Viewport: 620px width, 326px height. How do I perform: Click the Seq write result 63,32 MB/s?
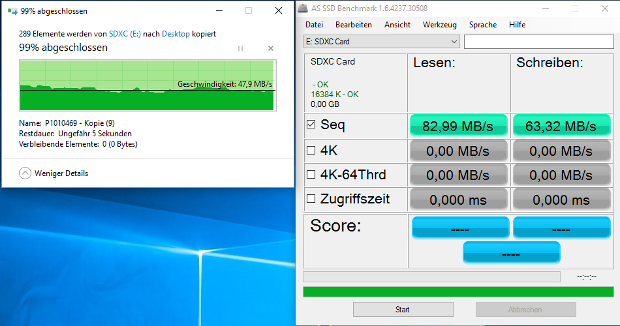coord(561,126)
